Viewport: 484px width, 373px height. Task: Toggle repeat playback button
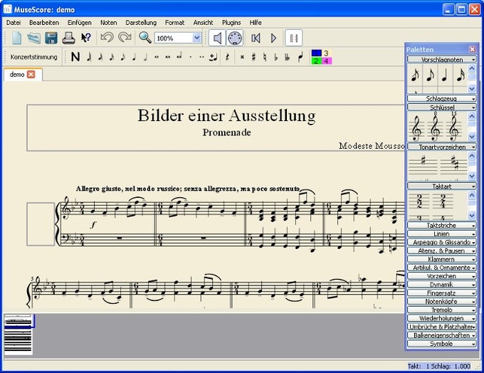(293, 38)
